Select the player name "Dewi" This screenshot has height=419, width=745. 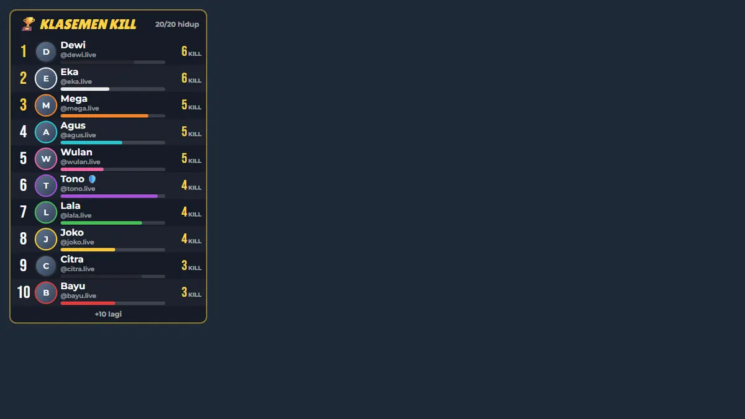(x=73, y=45)
